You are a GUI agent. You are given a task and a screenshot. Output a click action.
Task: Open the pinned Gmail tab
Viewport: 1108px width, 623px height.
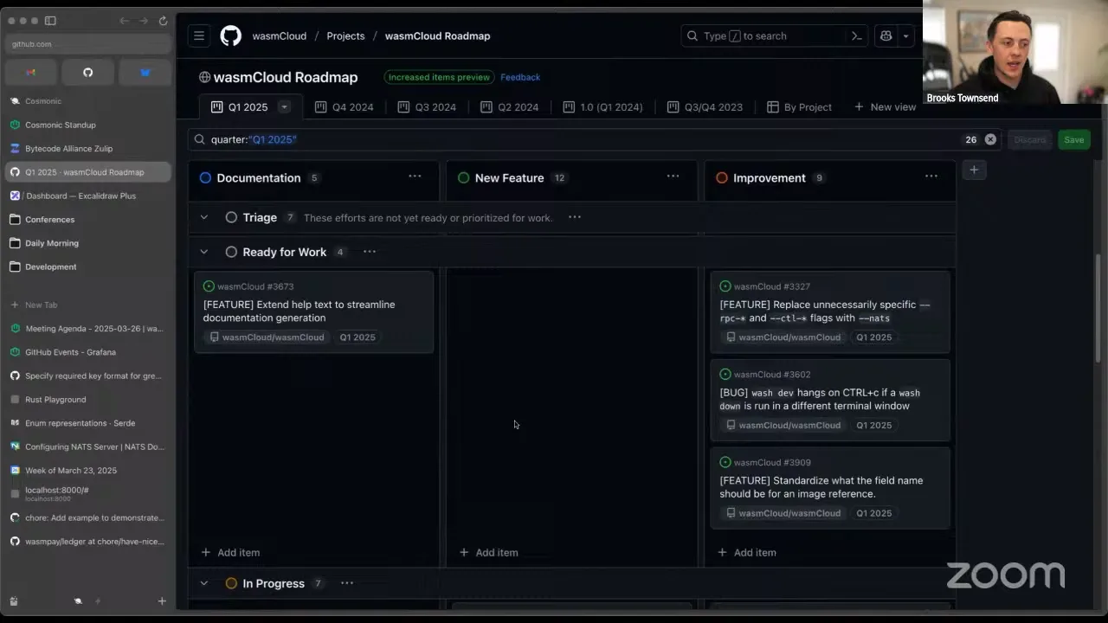point(31,73)
